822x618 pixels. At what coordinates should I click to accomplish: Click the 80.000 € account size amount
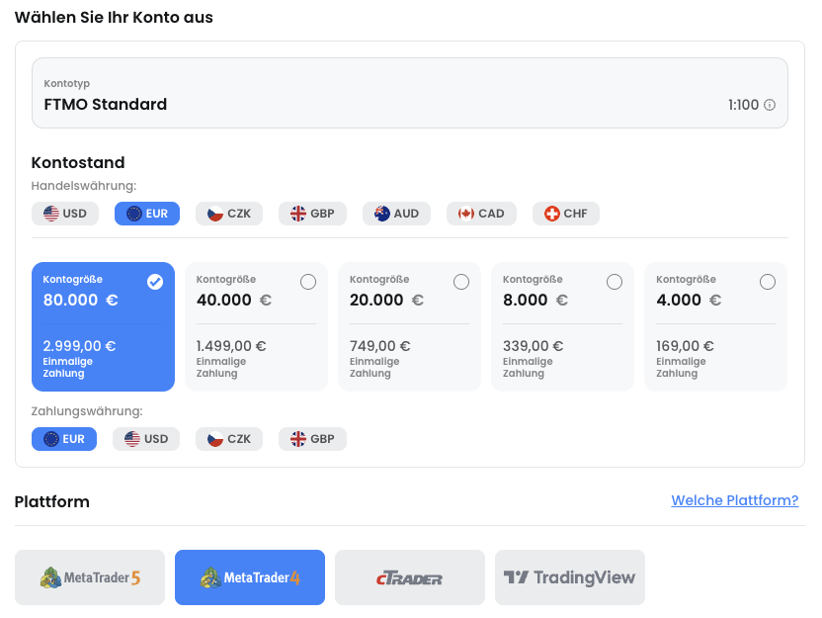(81, 300)
